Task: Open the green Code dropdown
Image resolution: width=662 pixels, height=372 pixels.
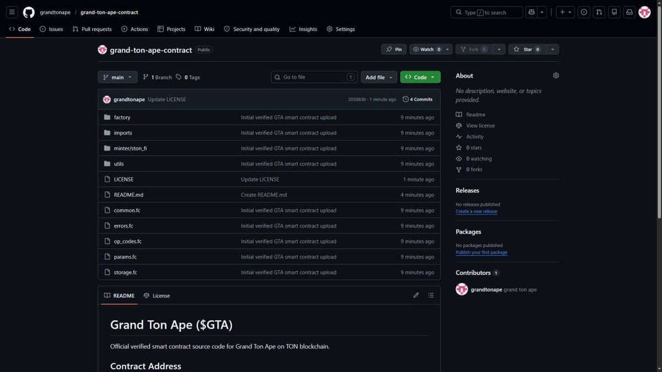Action: click(420, 77)
